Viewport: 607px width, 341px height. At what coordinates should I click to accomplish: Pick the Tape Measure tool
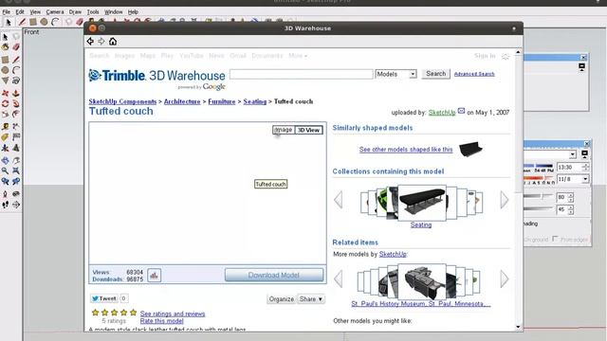(x=5, y=126)
